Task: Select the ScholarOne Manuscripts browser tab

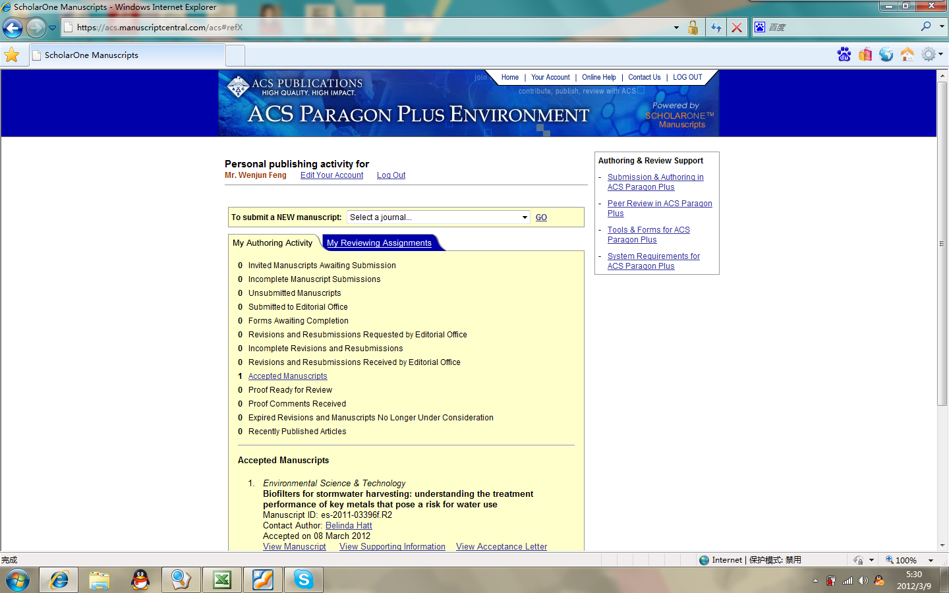Action: coord(127,55)
